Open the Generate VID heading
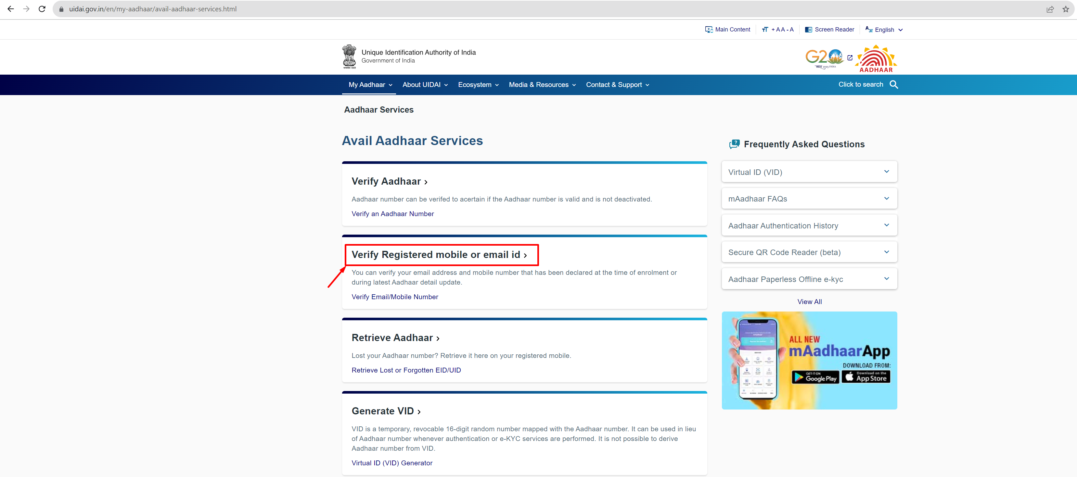 [x=386, y=411]
